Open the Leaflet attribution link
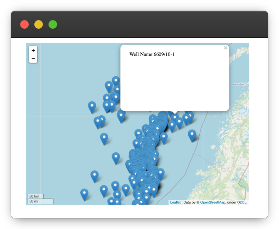The image size is (279, 229). [175, 202]
